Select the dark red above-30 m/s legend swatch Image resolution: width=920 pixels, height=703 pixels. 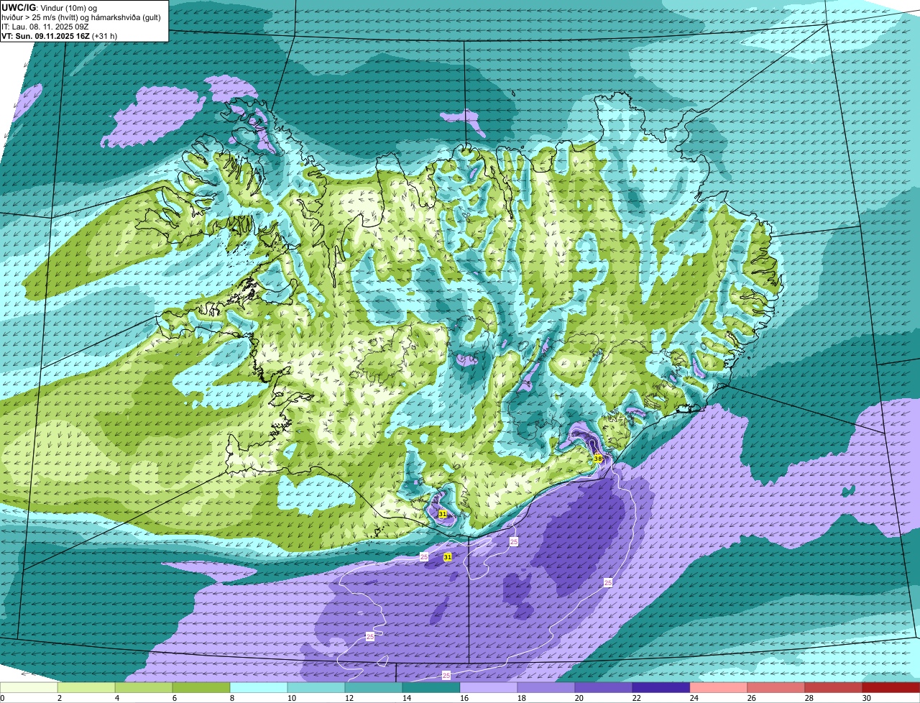(891, 688)
